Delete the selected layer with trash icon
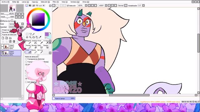This screenshot has height=112, width=200. point(14,41)
